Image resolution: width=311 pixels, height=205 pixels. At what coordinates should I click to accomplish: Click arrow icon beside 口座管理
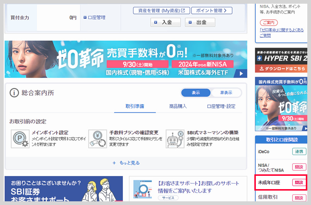[85, 17]
